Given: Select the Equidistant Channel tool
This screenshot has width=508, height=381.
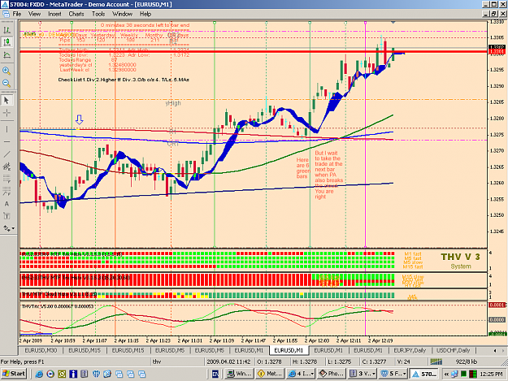Looking at the screenshot, I should coord(7,167).
